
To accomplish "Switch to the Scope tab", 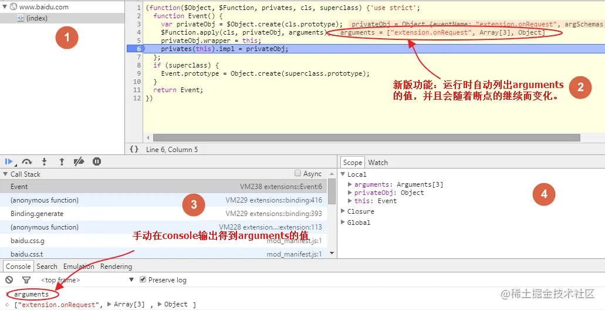I will (352, 163).
